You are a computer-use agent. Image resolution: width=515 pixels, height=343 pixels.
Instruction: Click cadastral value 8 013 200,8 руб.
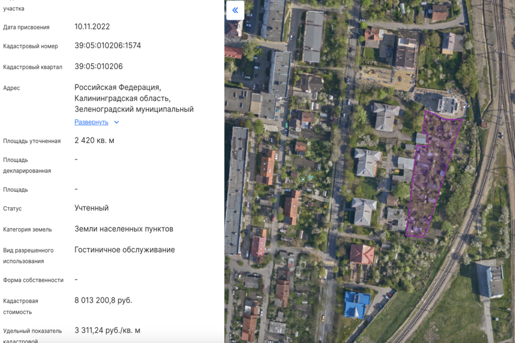103,300
